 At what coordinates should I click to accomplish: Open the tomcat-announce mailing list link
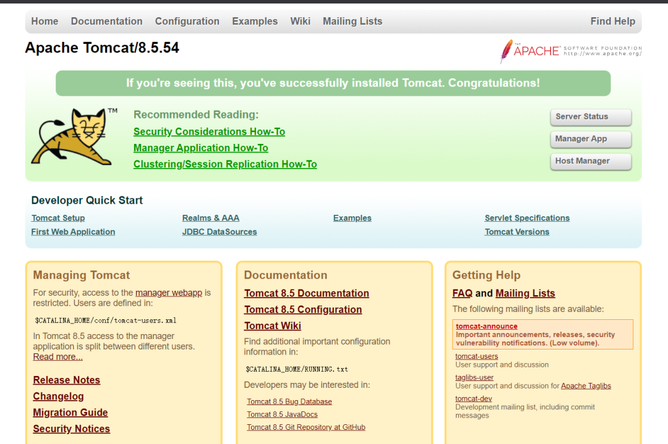click(x=487, y=326)
